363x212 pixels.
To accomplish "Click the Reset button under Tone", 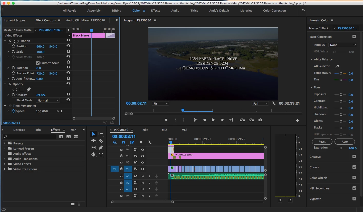I will (322, 142).
